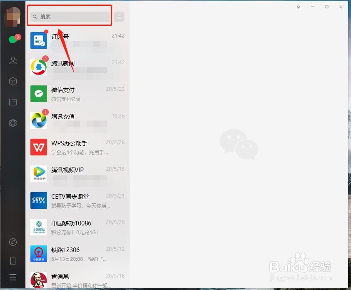Open the Files folder sidebar icon
This screenshot has width=351, height=290.
13,102
